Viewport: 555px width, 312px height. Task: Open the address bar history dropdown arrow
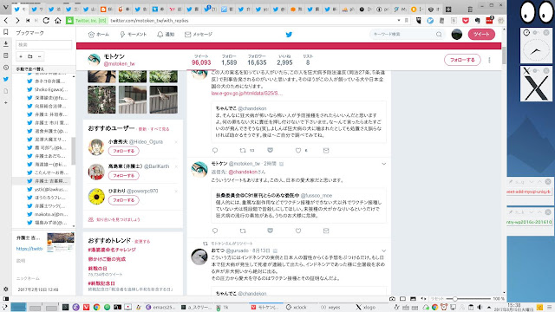pyautogui.click(x=399, y=21)
